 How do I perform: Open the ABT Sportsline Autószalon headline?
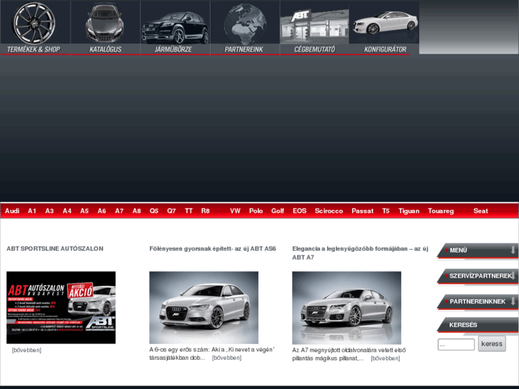pos(55,249)
